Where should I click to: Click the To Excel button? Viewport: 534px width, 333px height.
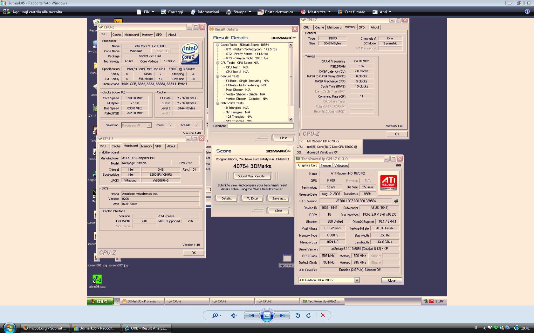point(253,199)
